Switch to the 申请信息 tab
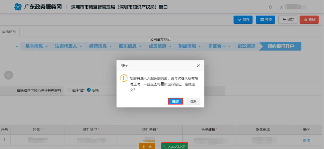Viewport: 324px width, 149px height. coord(9,32)
